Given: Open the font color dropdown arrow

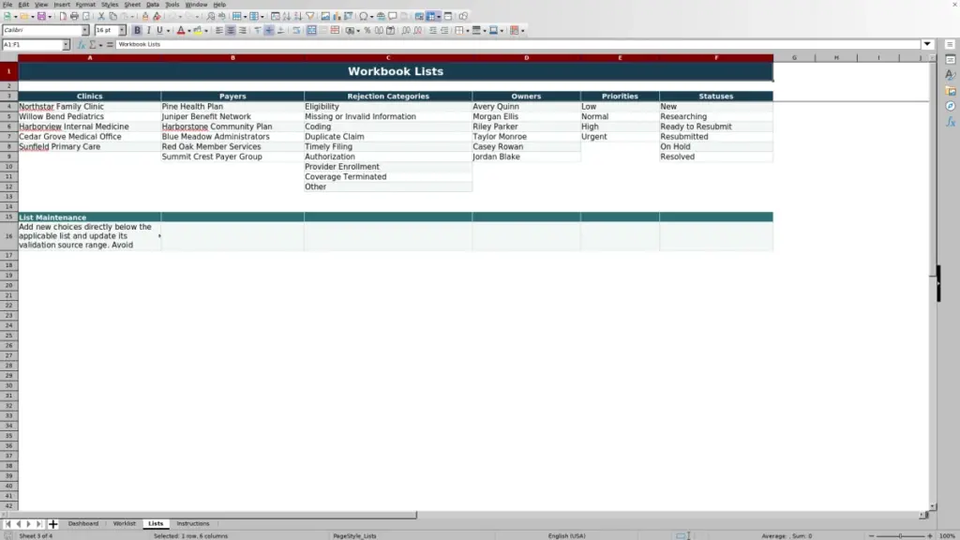Looking at the screenshot, I should coord(189,31).
